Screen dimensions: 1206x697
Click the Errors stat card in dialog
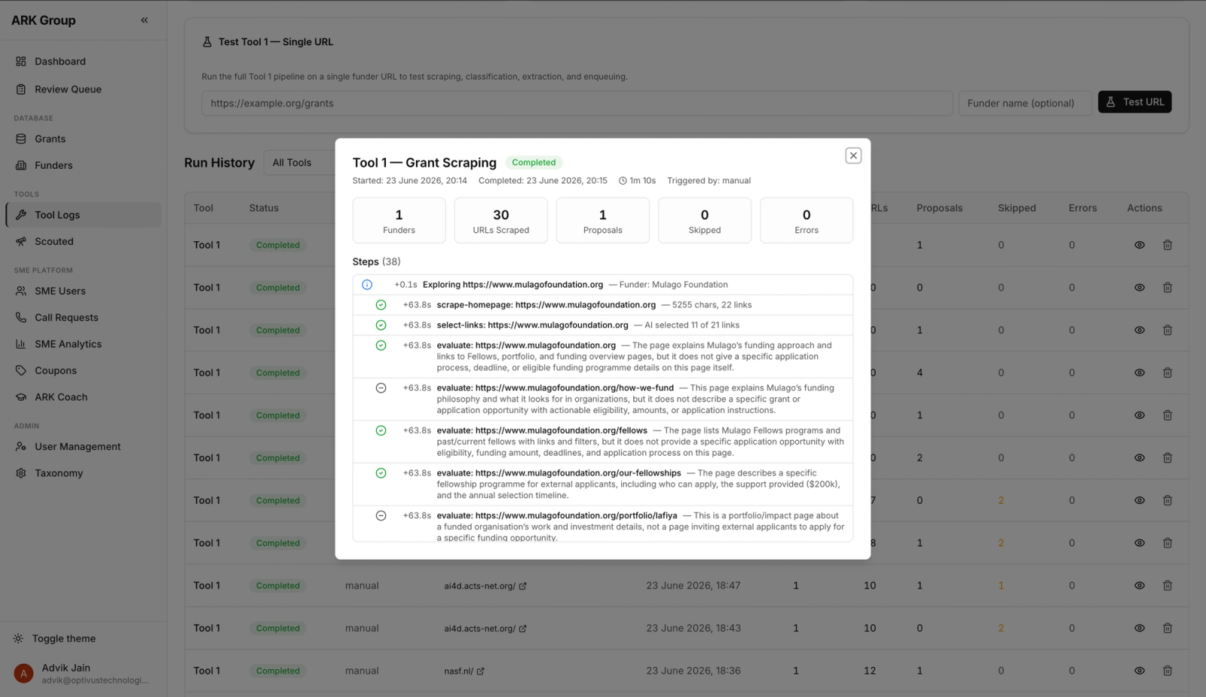pos(807,221)
